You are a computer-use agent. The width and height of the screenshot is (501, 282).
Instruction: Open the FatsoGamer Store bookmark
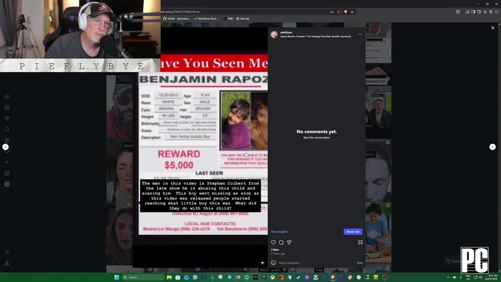pyautogui.click(x=206, y=18)
